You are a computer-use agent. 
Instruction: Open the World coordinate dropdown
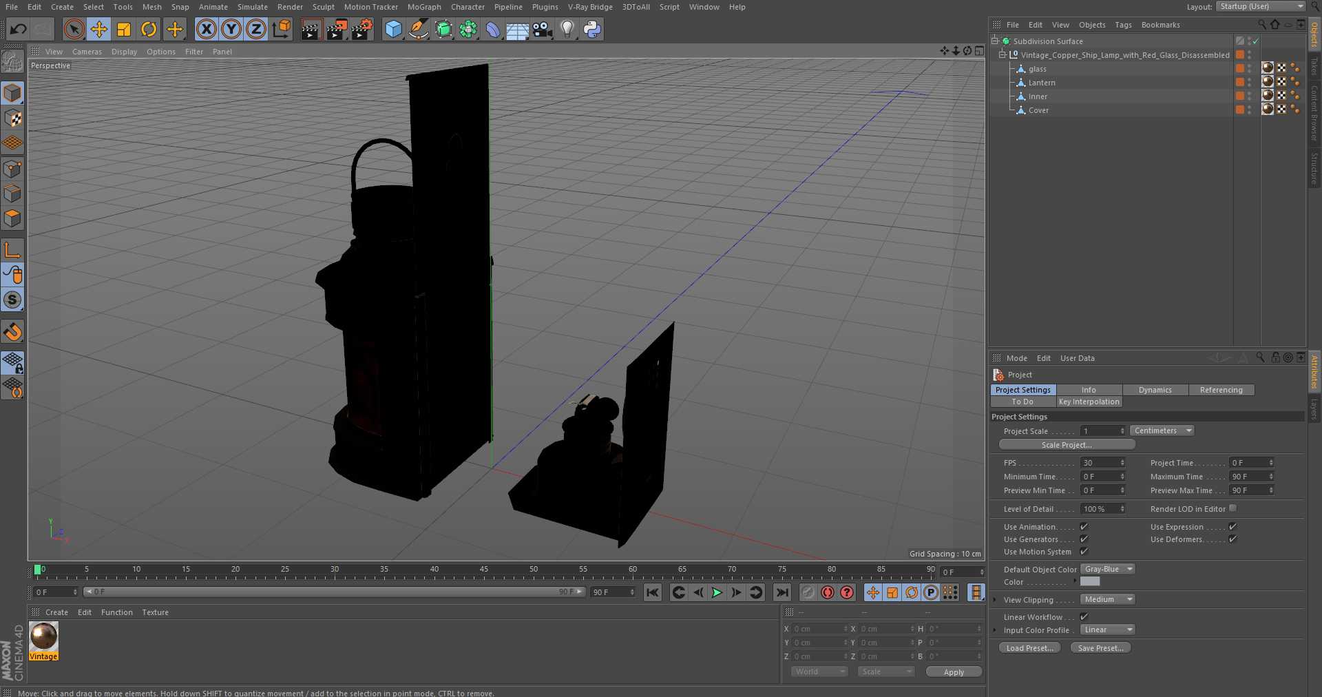819,672
